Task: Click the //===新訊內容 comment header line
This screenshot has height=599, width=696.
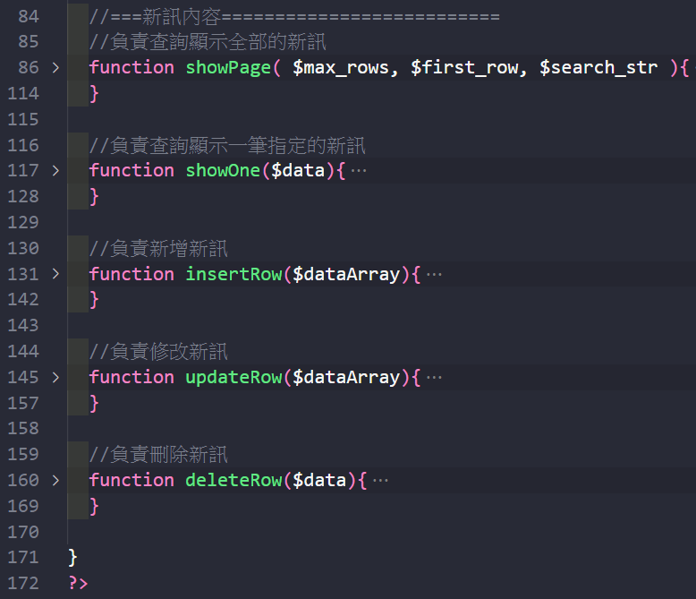Action: (x=293, y=15)
